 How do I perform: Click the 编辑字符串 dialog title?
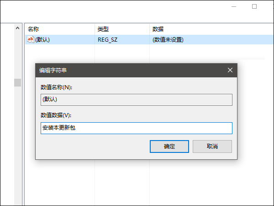[x=53, y=70]
